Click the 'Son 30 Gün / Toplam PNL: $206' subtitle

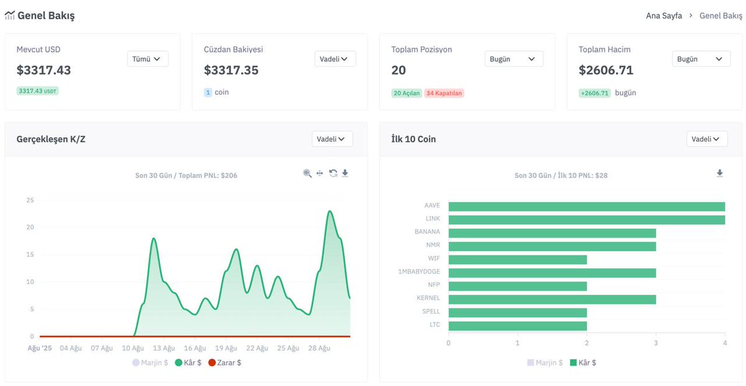click(186, 175)
